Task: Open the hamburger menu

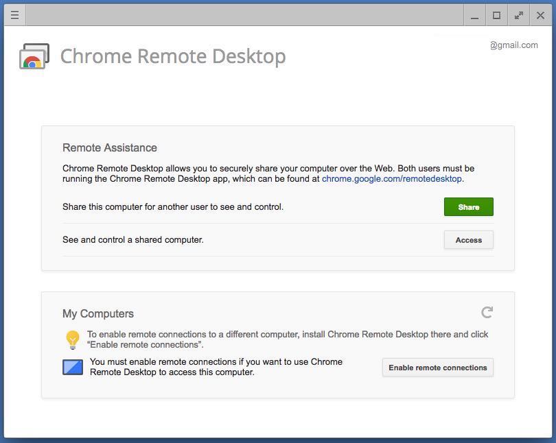Action: tap(14, 14)
